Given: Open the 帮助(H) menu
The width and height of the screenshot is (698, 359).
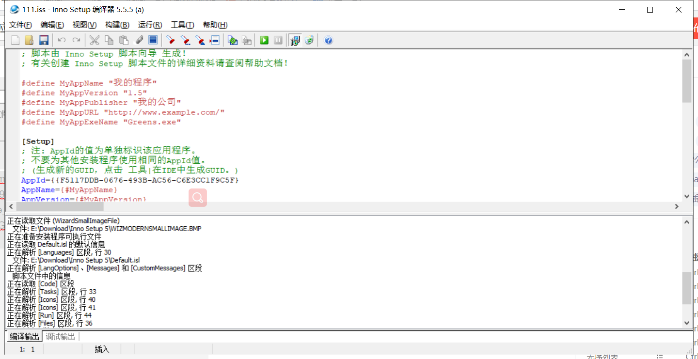Looking at the screenshot, I should point(215,25).
